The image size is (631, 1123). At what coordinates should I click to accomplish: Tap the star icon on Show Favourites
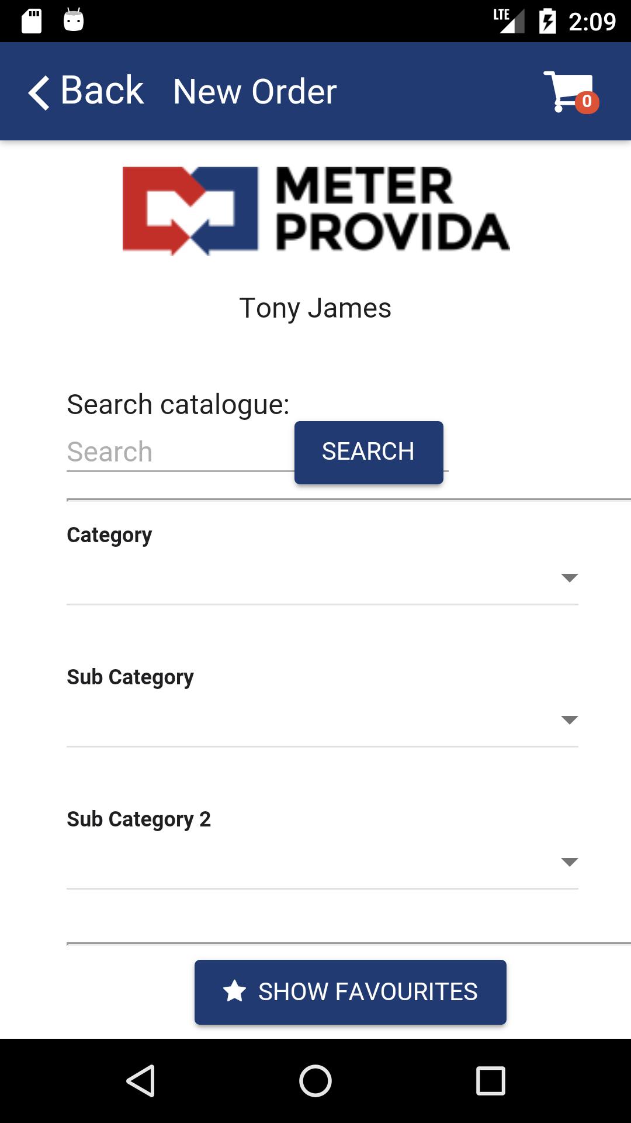point(235,991)
